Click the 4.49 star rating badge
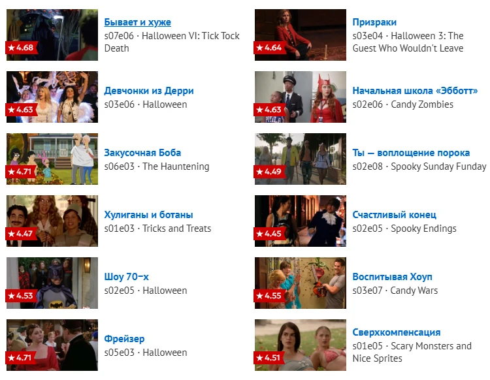Screen dimensions: 490x380 point(269,172)
